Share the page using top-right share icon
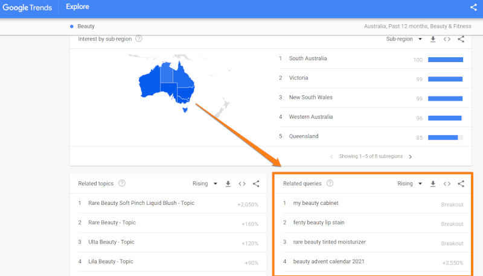 [x=473, y=7]
